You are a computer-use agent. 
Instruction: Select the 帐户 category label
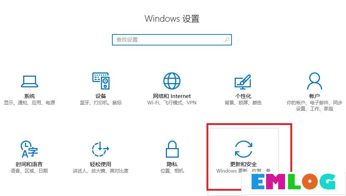tap(315, 96)
